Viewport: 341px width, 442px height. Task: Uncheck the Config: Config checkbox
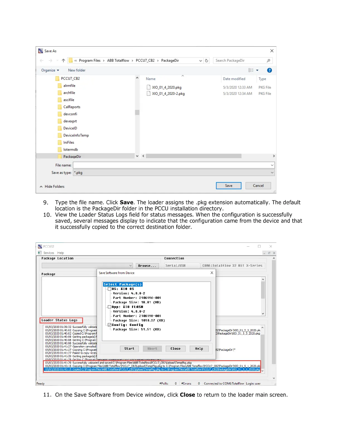[109, 325]
